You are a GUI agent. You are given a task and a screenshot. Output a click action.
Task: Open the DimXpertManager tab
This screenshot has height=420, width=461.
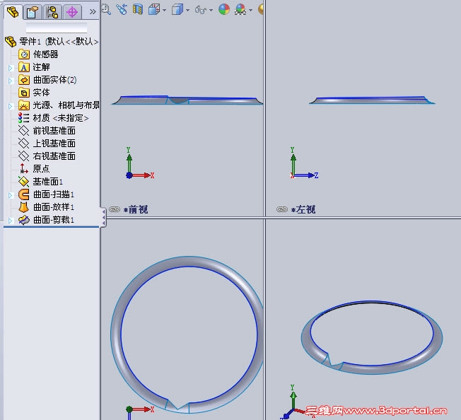[x=71, y=12]
